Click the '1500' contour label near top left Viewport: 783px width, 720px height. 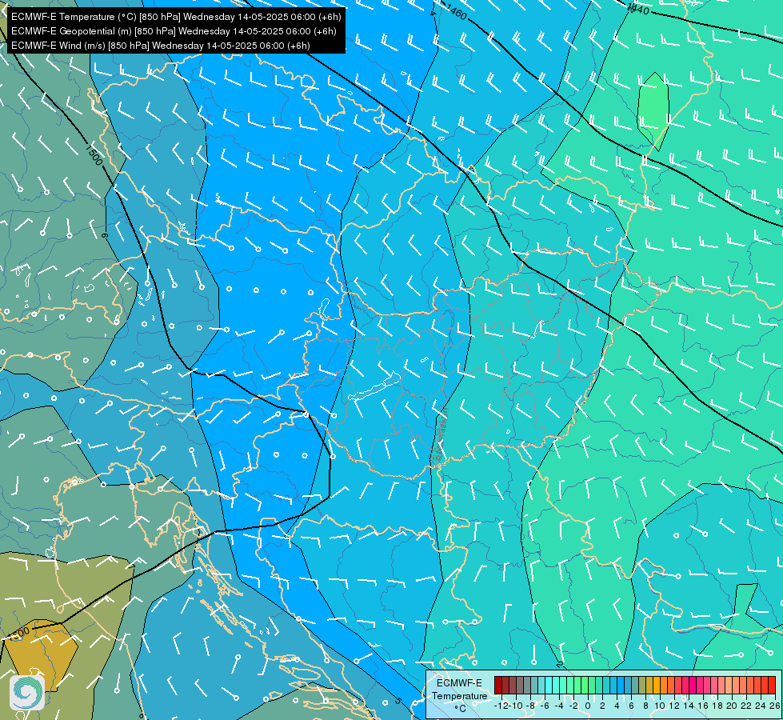(x=94, y=154)
